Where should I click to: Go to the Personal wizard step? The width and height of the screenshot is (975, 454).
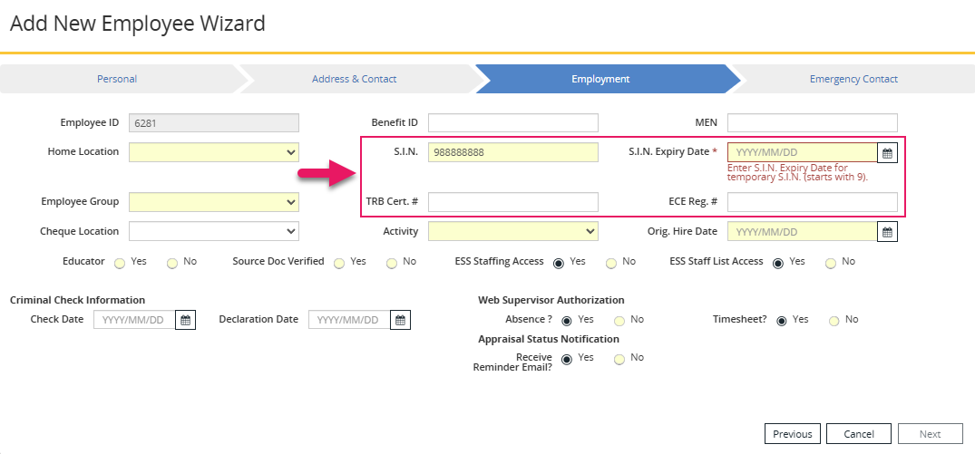[x=117, y=79]
